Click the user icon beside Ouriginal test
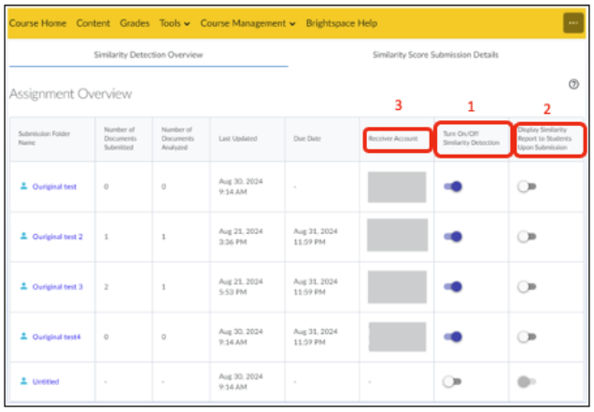 [23, 186]
